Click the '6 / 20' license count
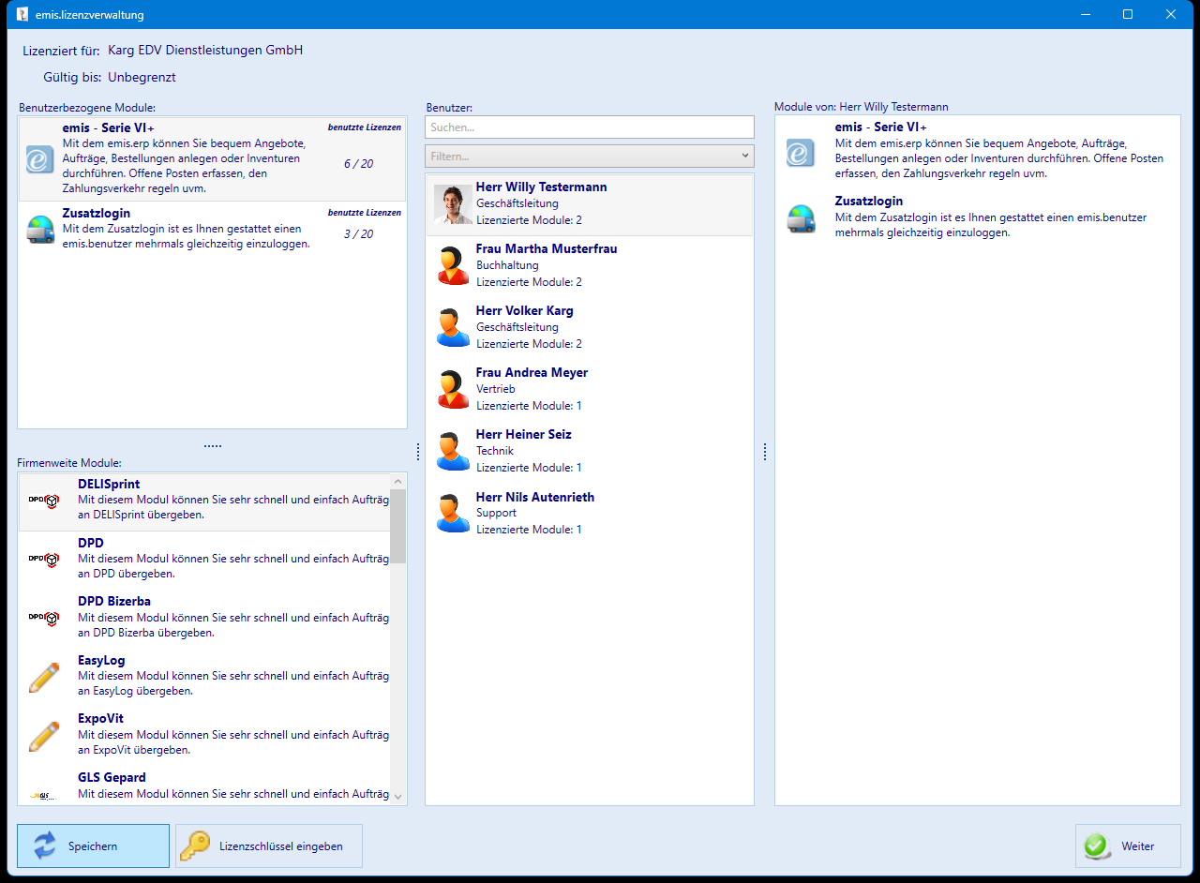Image resolution: width=1200 pixels, height=883 pixels. [359, 164]
